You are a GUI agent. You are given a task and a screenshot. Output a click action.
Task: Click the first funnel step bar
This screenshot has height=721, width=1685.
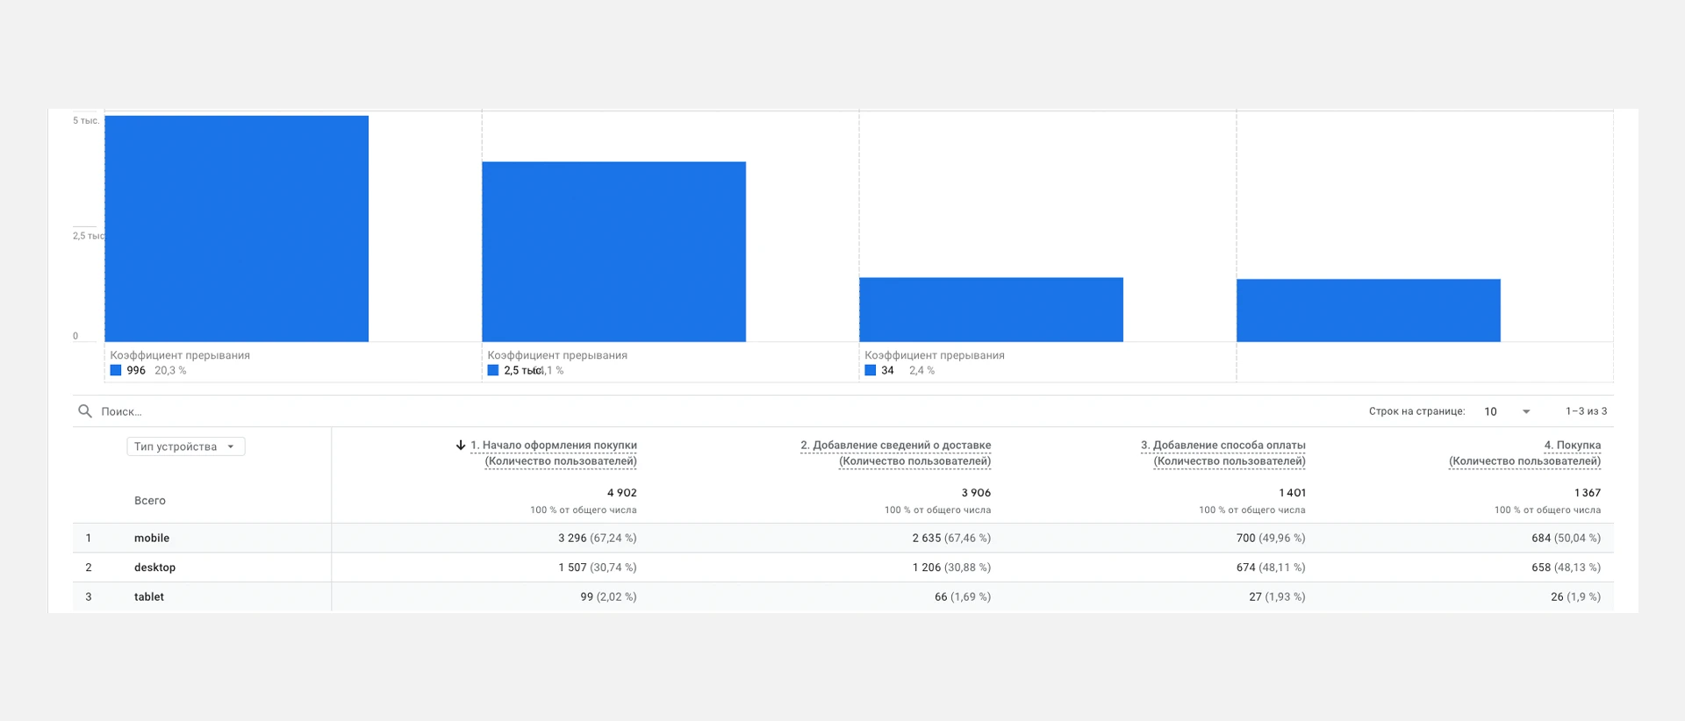coord(236,228)
